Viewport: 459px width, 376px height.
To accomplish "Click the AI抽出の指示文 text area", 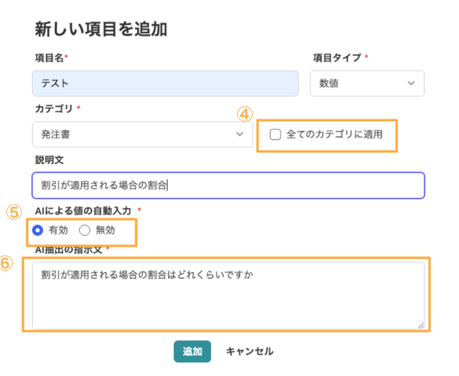I will (228, 295).
